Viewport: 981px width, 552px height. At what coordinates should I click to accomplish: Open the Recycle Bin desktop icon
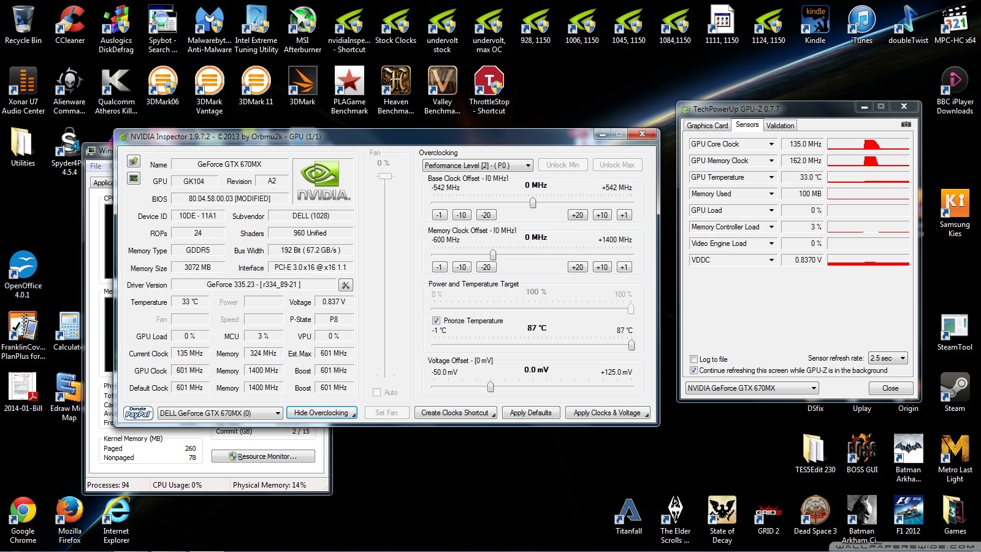pyautogui.click(x=23, y=26)
